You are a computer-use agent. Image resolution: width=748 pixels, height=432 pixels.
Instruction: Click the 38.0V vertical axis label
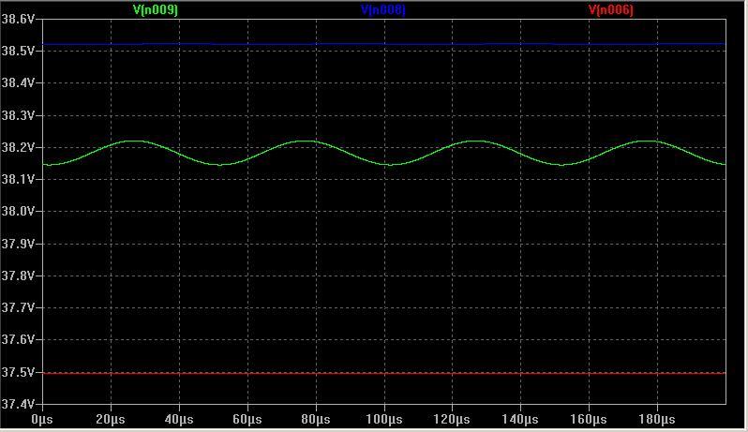[18, 211]
